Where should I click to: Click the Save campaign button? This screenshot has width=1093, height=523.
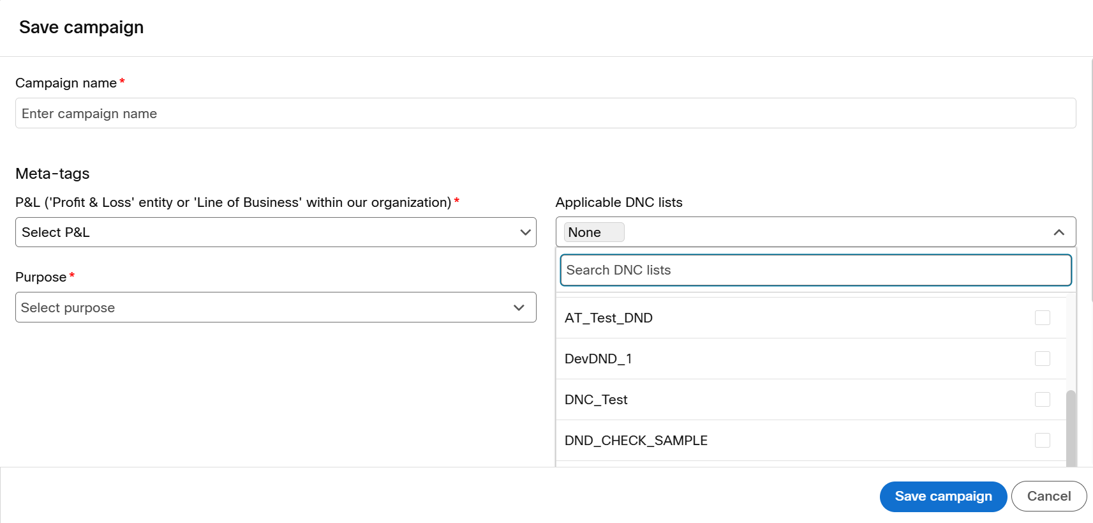(x=943, y=496)
